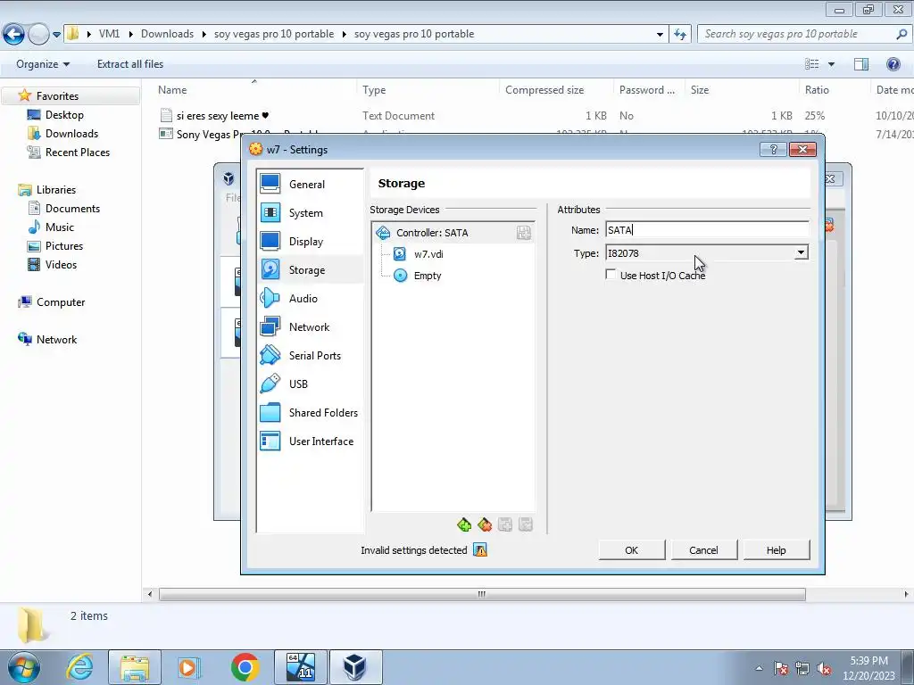The image size is (914, 685).
Task: Cancel the w7 Settings dialog
Action: coord(703,549)
